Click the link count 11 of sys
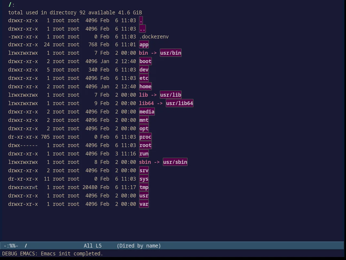Image resolution: width=346 pixels, height=260 pixels. (47, 179)
